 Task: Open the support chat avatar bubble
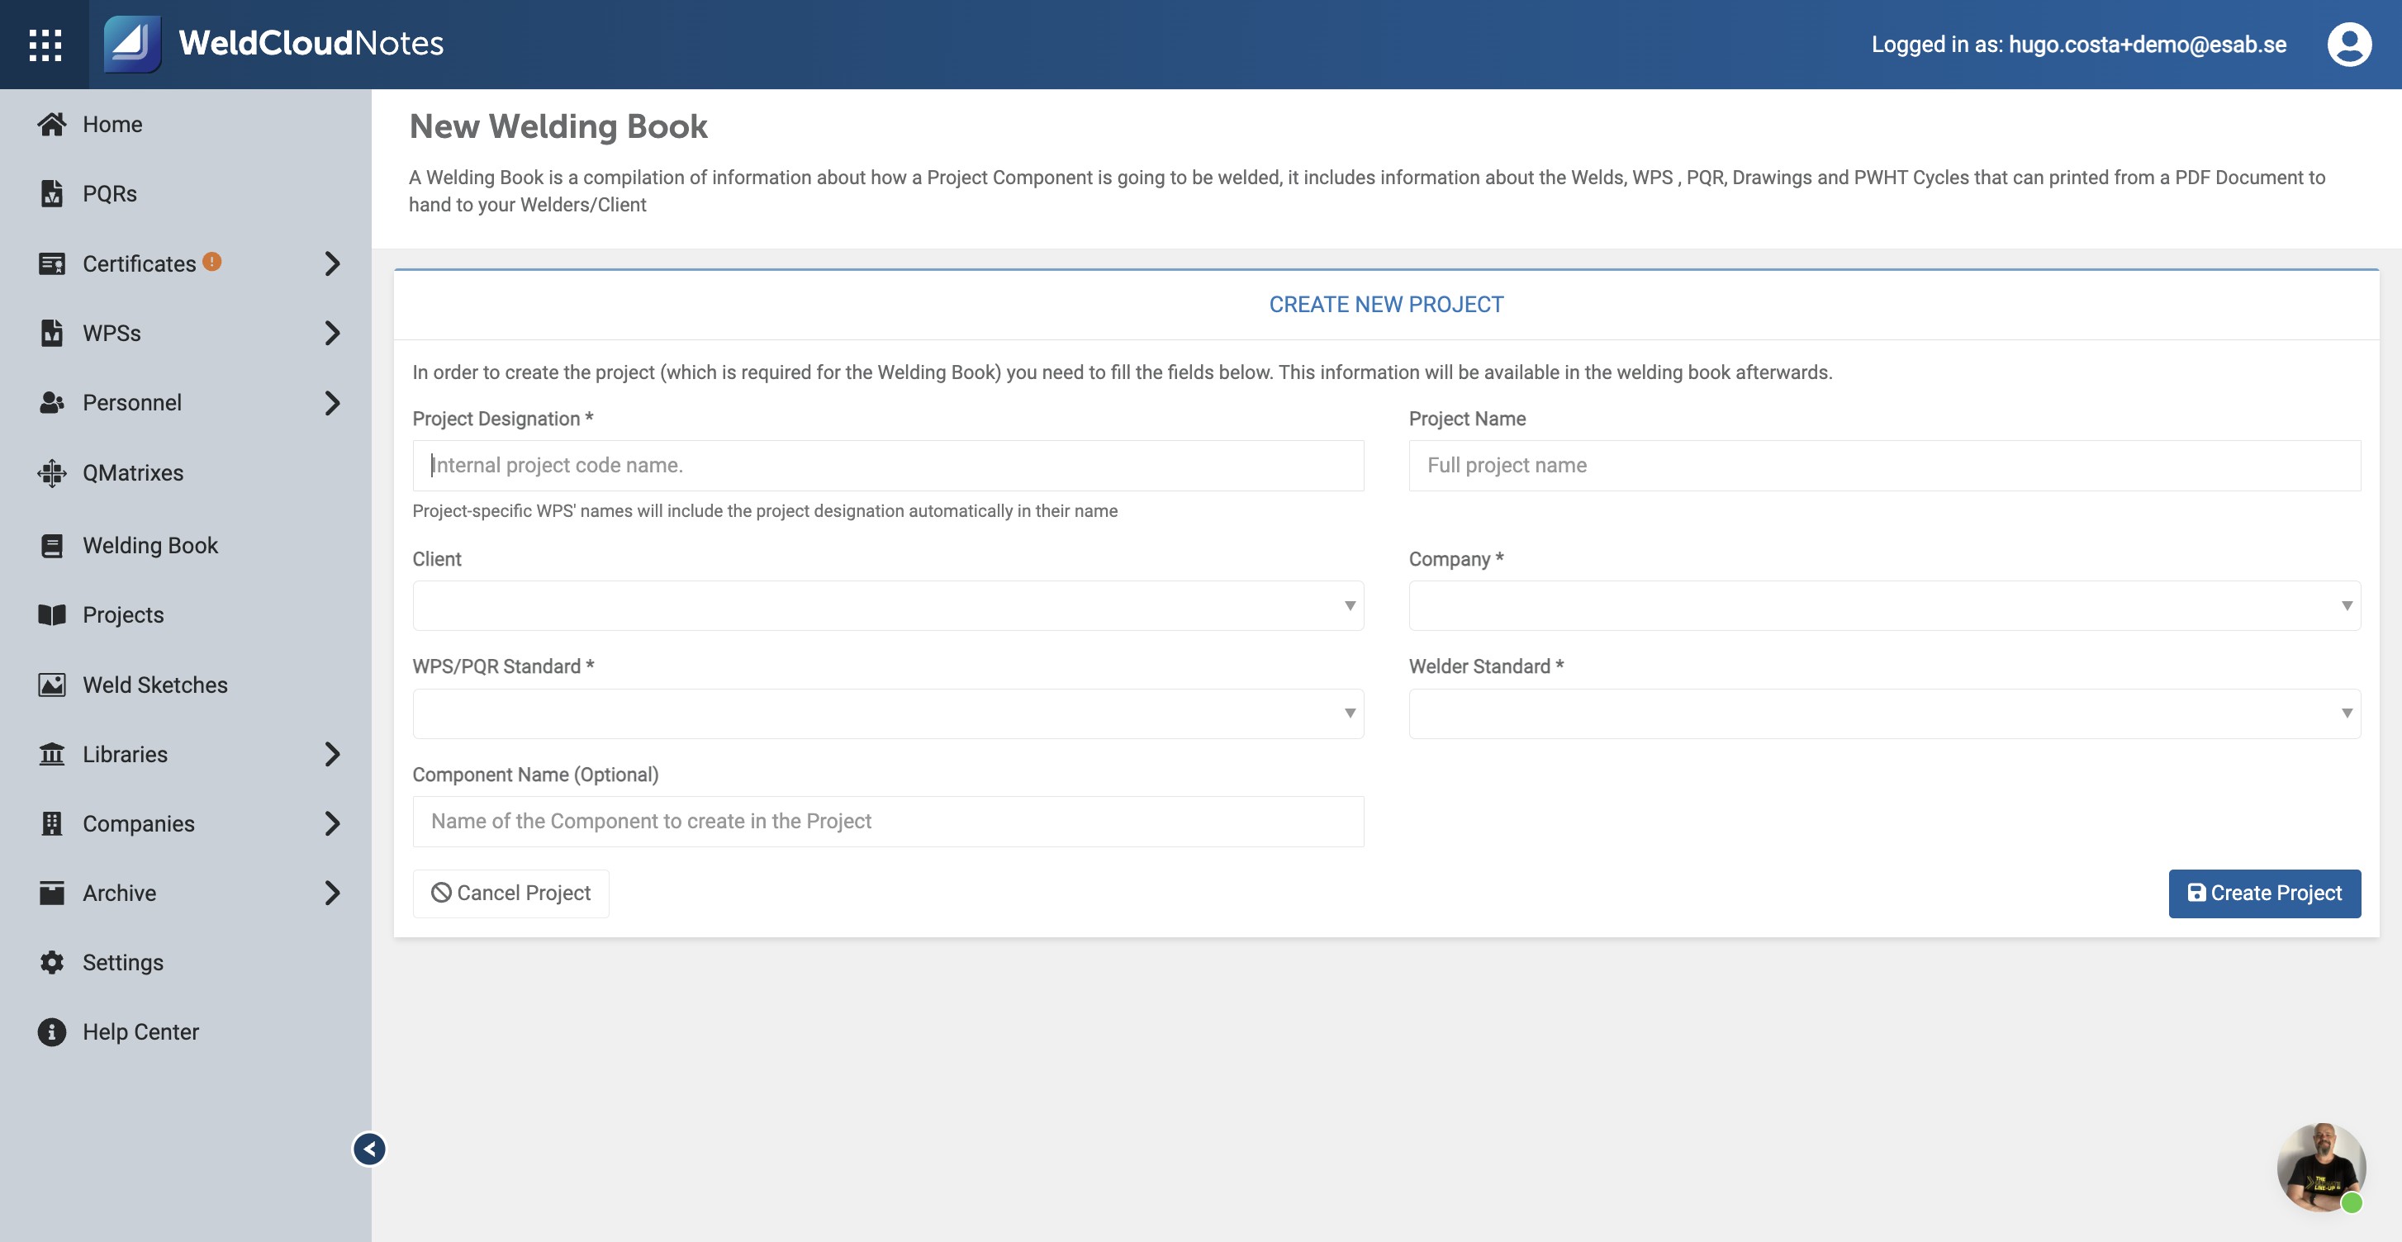point(2320,1168)
